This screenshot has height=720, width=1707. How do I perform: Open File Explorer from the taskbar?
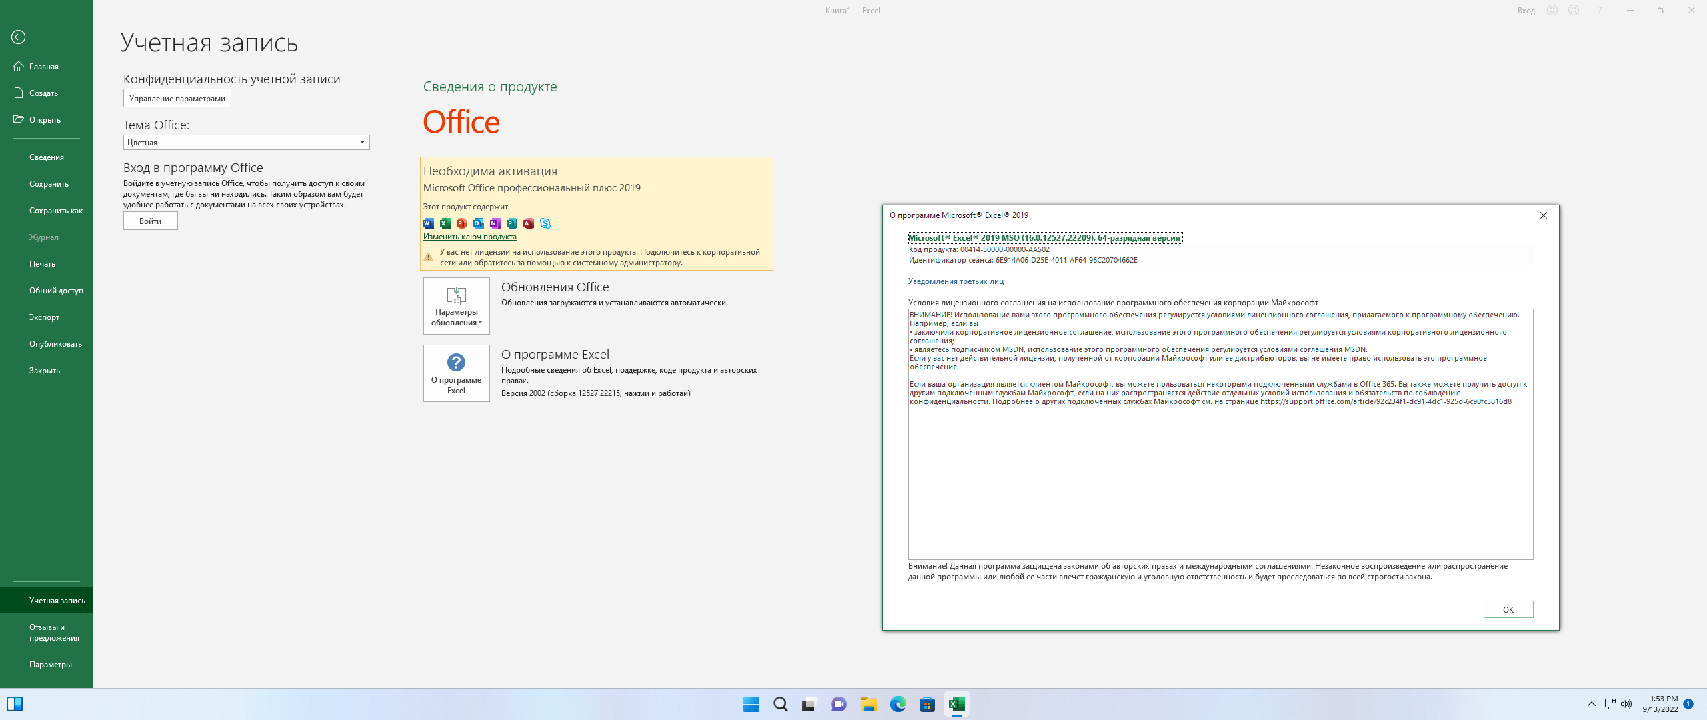pos(868,704)
